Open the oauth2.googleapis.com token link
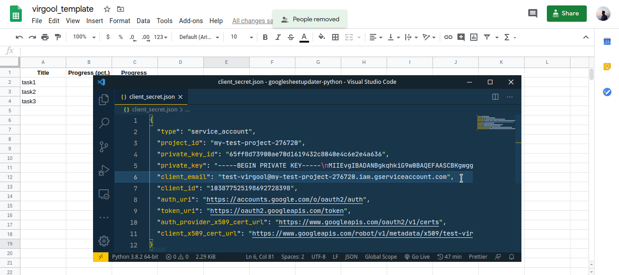The height and width of the screenshot is (275, 619). pyautogui.click(x=276, y=211)
